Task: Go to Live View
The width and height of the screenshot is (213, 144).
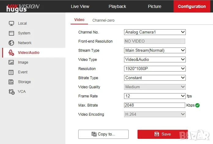Action: (80, 6)
